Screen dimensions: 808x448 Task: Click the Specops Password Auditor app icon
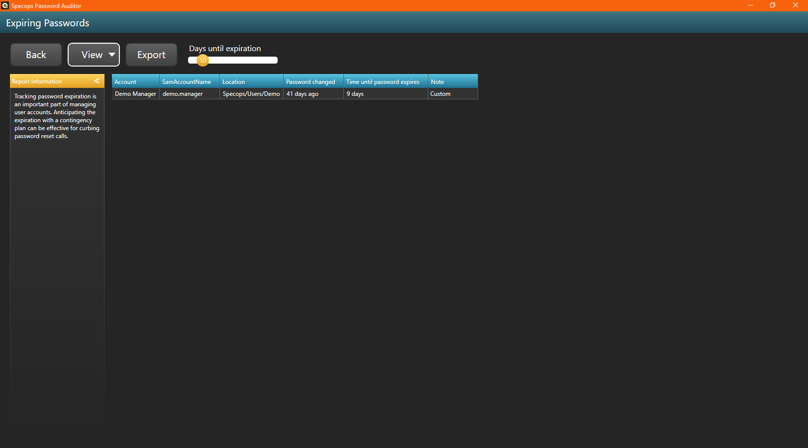pos(5,5)
